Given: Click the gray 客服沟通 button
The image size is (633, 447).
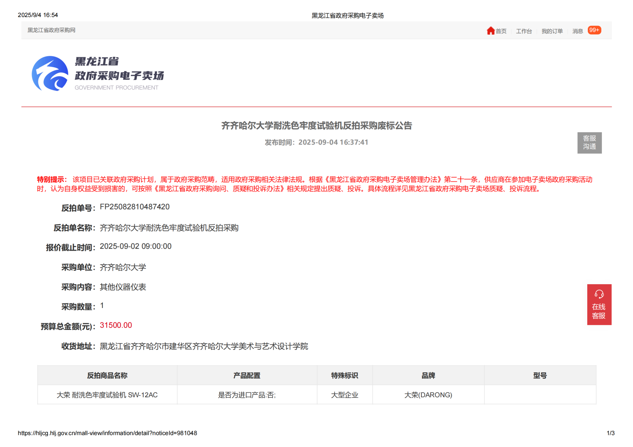Looking at the screenshot, I should [x=589, y=143].
